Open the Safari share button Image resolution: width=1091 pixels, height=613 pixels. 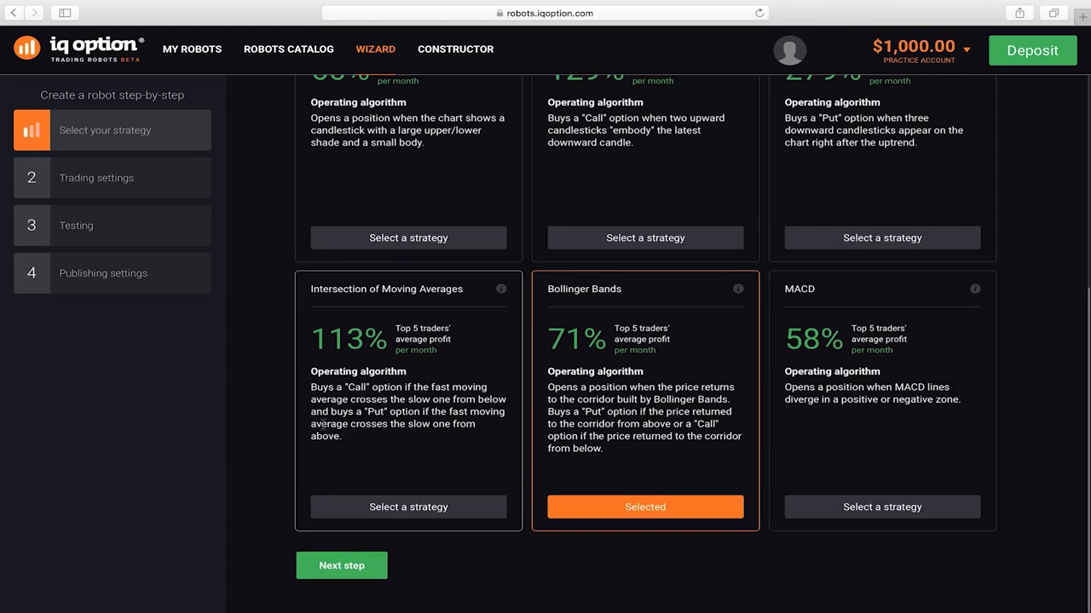(x=1019, y=13)
